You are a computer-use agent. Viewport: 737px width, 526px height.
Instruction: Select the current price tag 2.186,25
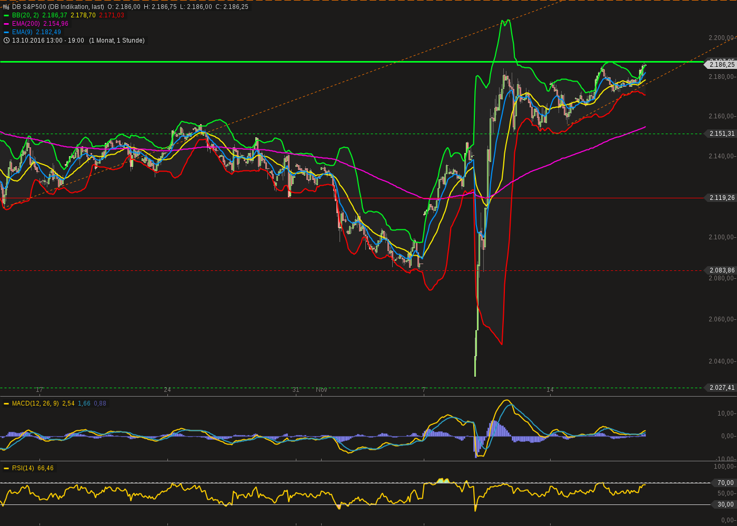pyautogui.click(x=720, y=65)
